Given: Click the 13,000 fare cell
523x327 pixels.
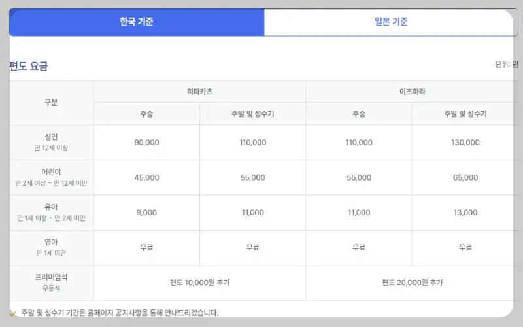Looking at the screenshot, I should [465, 213].
